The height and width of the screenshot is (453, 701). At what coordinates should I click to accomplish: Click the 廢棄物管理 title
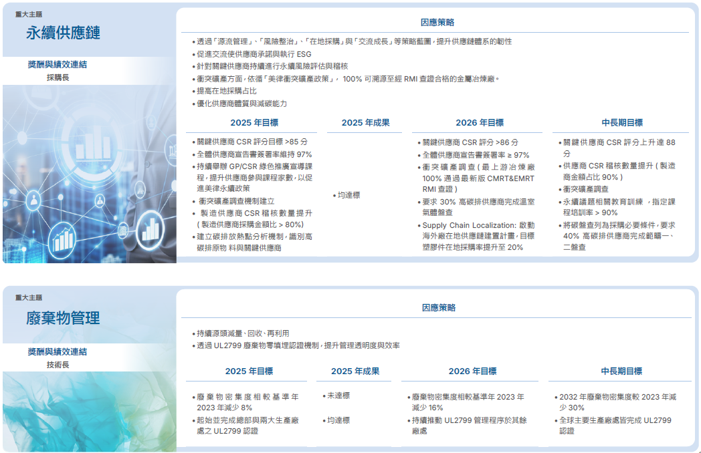click(63, 318)
